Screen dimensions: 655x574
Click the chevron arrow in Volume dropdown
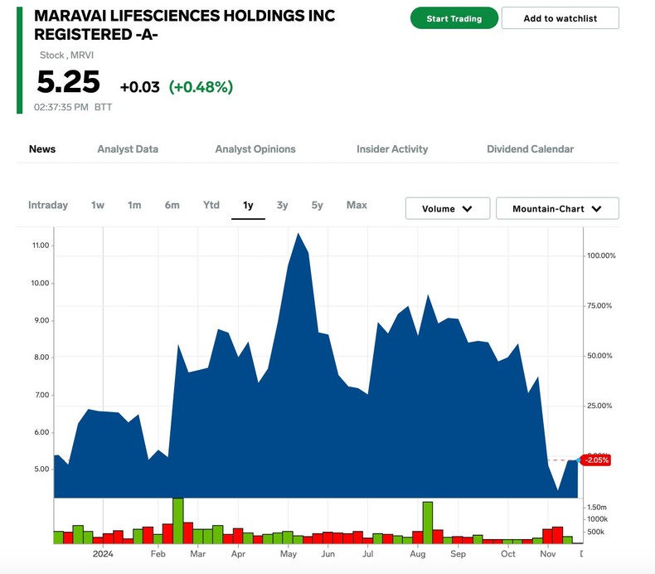click(467, 209)
